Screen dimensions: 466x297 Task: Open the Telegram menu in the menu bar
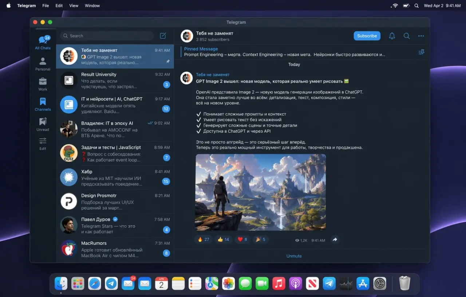[x=27, y=5]
